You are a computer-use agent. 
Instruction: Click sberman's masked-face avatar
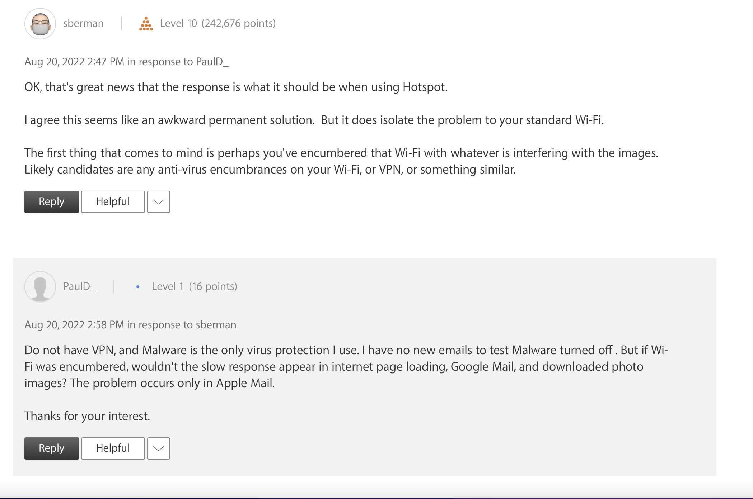(x=40, y=24)
